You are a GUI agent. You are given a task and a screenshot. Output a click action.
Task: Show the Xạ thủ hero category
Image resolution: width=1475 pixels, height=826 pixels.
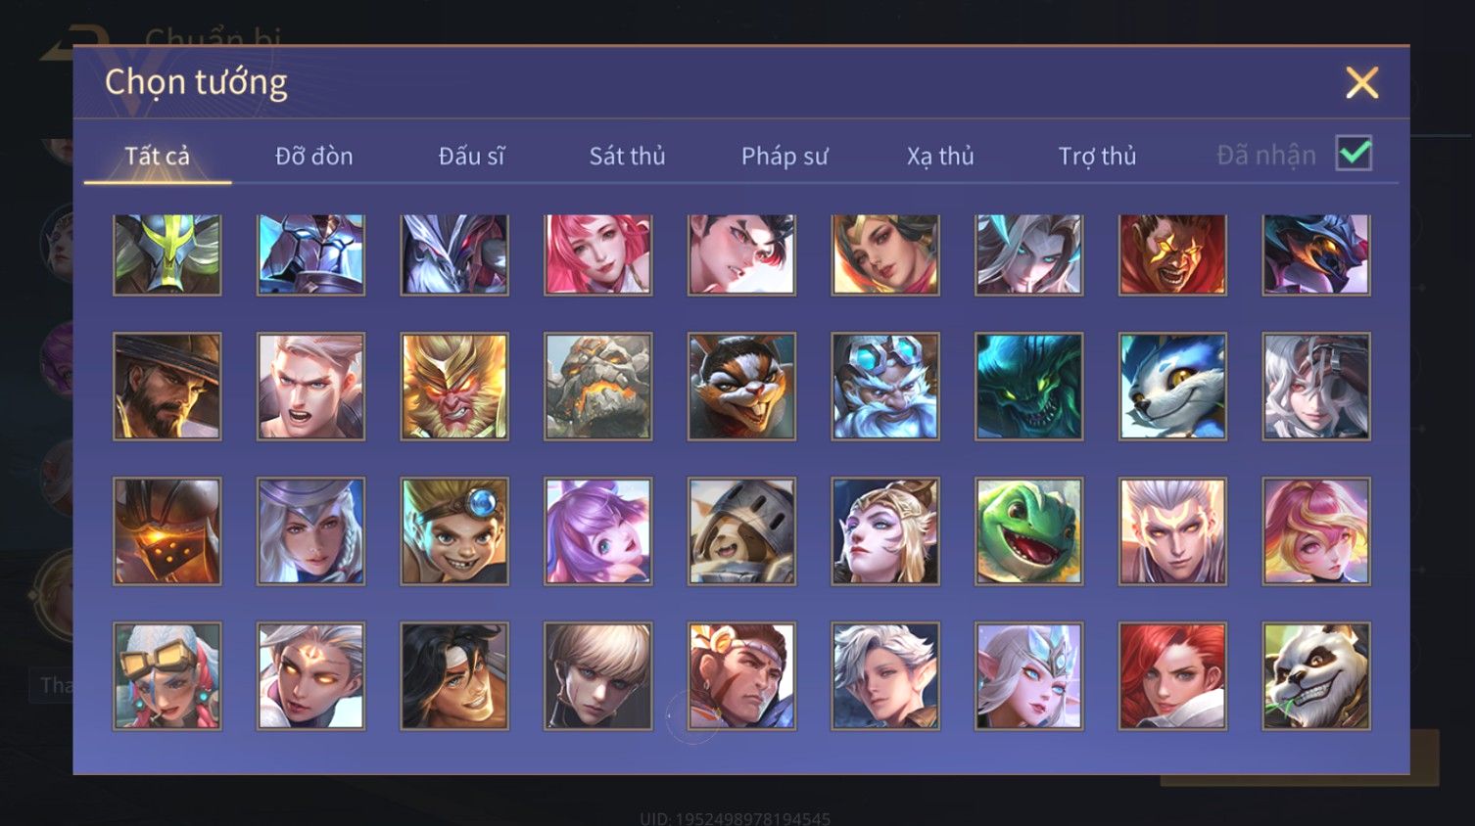(x=940, y=156)
